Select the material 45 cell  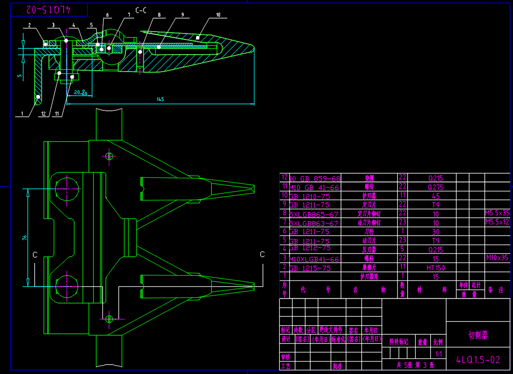pos(436,196)
